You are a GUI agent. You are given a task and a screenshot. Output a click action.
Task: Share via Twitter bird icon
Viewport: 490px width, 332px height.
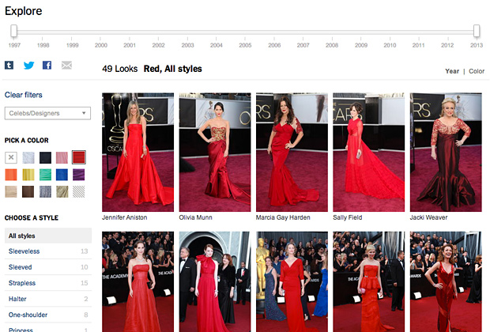[28, 65]
